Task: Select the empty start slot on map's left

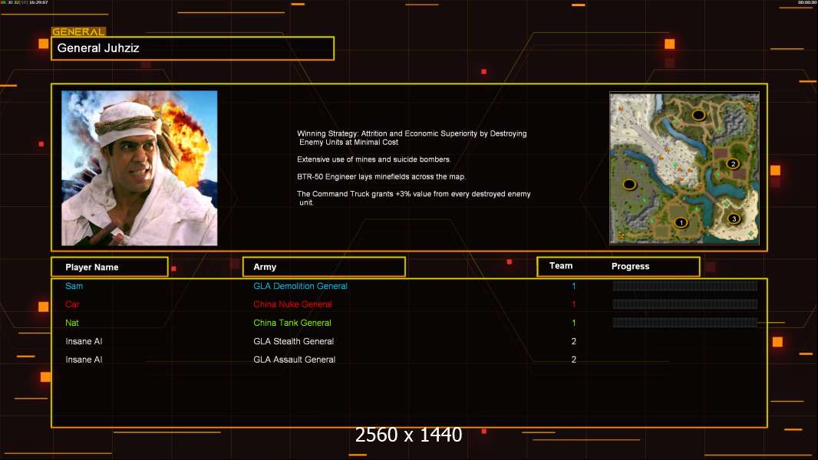Action: pos(629,184)
